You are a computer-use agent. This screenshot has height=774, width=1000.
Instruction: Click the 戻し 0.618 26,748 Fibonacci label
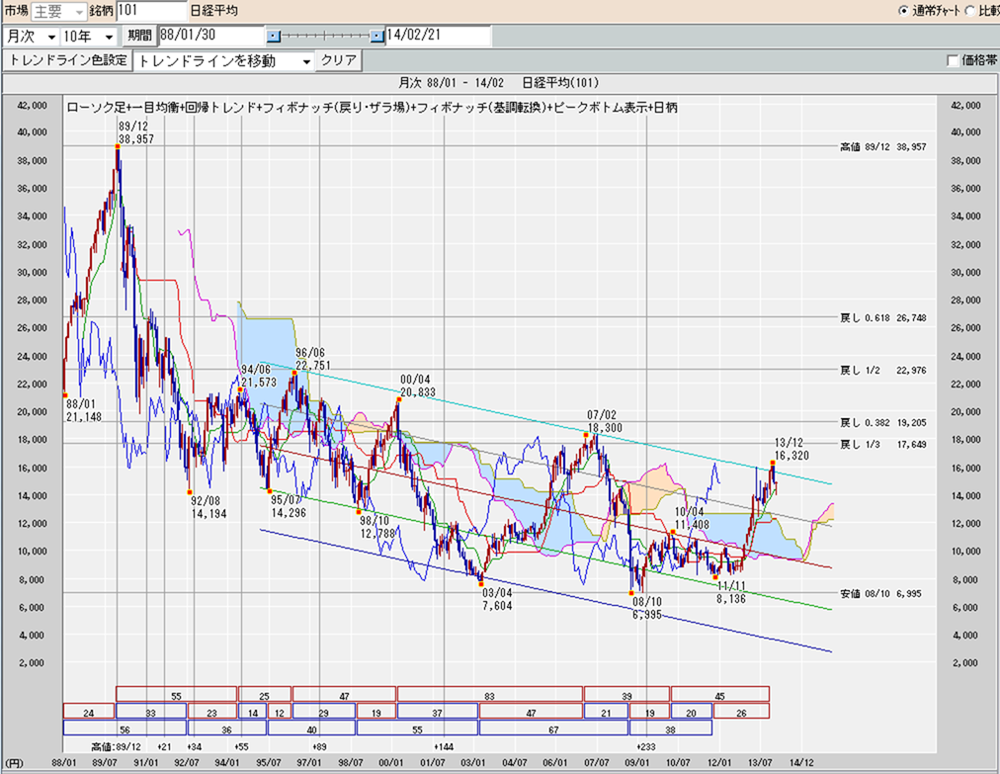(x=882, y=317)
